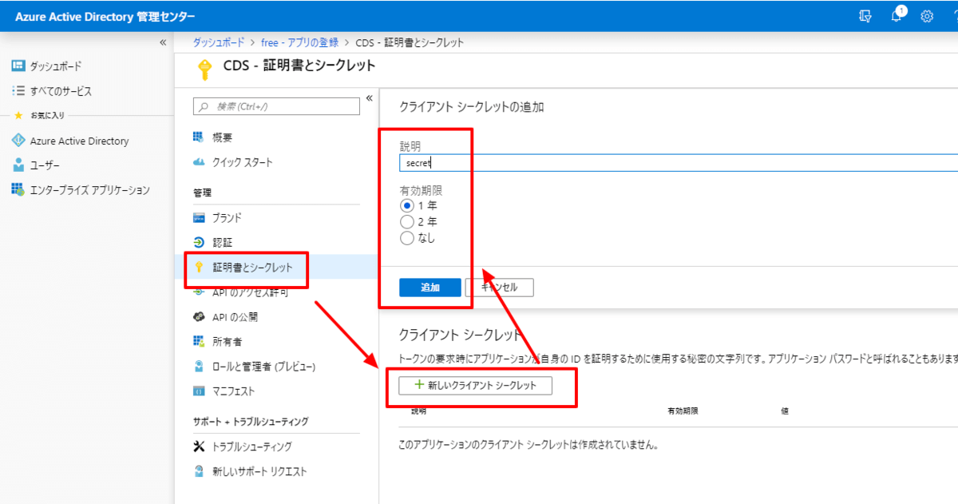Click the お気に入り star icon

click(18, 116)
